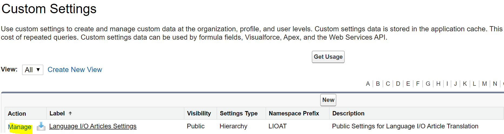Open the Create New View link
This screenshot has width=504, height=134.
[x=75, y=70]
